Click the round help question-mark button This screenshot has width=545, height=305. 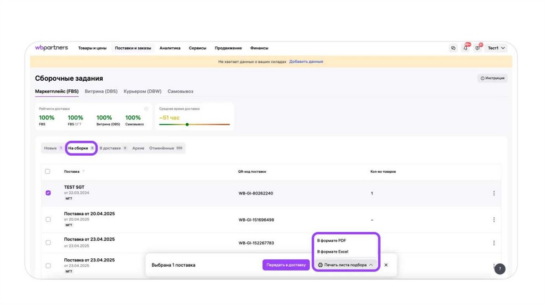499,269
